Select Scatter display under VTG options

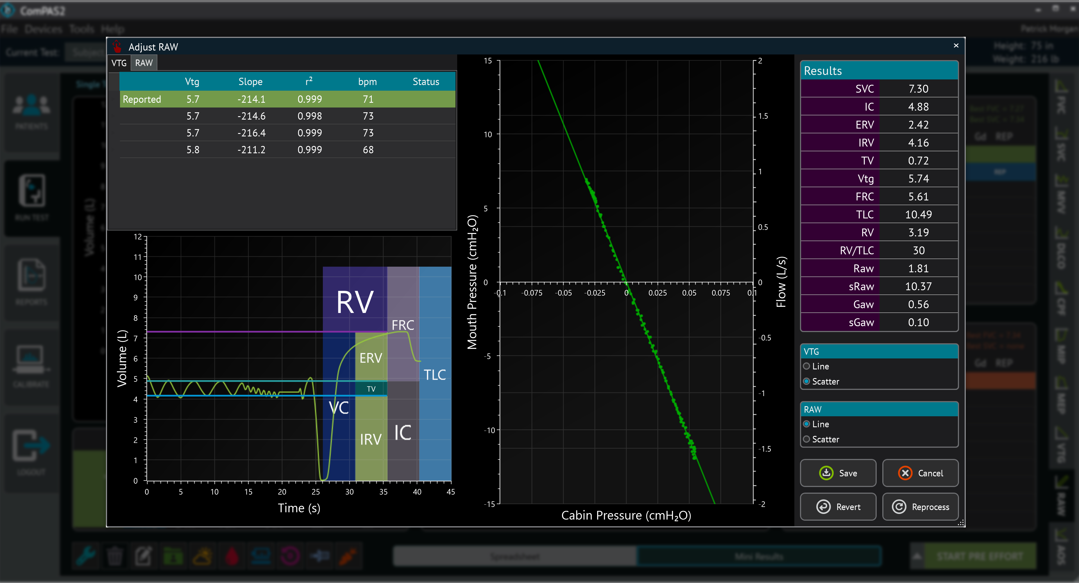[821, 381]
